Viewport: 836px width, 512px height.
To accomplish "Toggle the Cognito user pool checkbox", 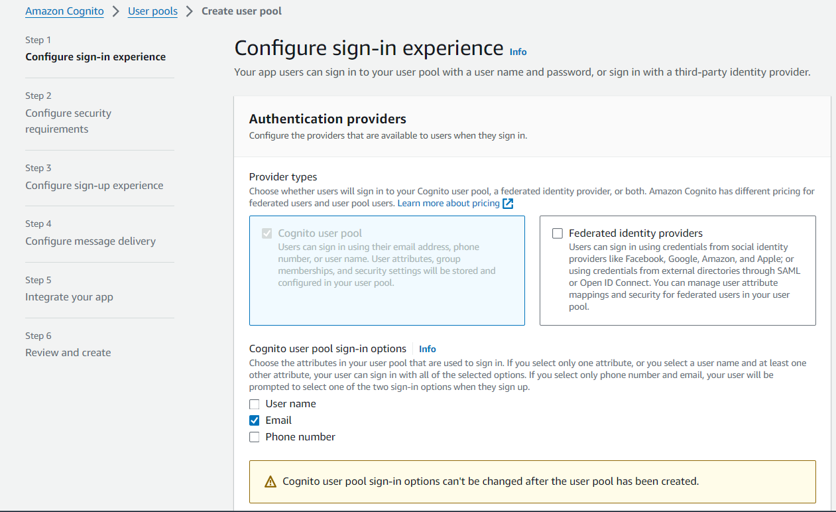I will pyautogui.click(x=267, y=233).
